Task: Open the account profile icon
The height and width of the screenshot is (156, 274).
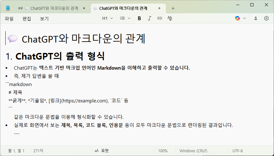Action: 256,18
